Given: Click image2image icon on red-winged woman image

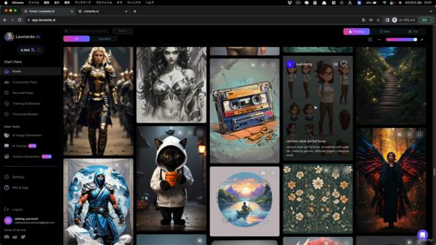Looking at the screenshot, I should pyautogui.click(x=399, y=135).
